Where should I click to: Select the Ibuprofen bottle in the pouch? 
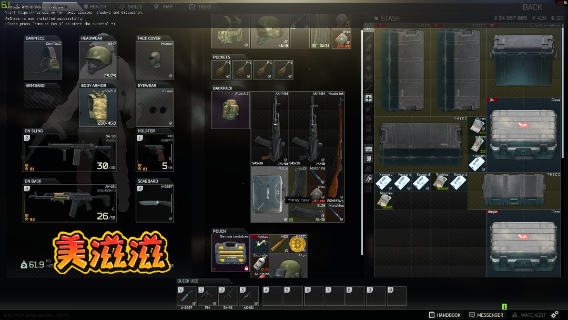[x=260, y=263]
